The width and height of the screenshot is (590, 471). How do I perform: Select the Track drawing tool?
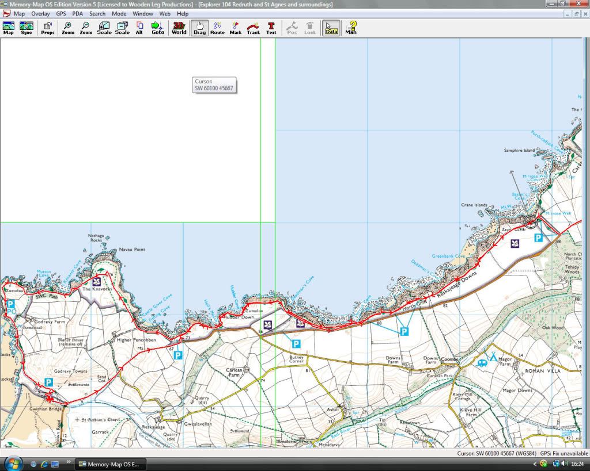254,28
